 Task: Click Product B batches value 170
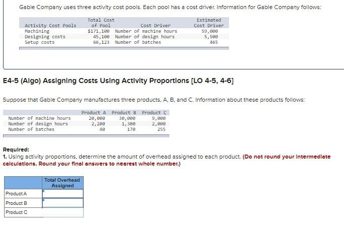[131, 129]
